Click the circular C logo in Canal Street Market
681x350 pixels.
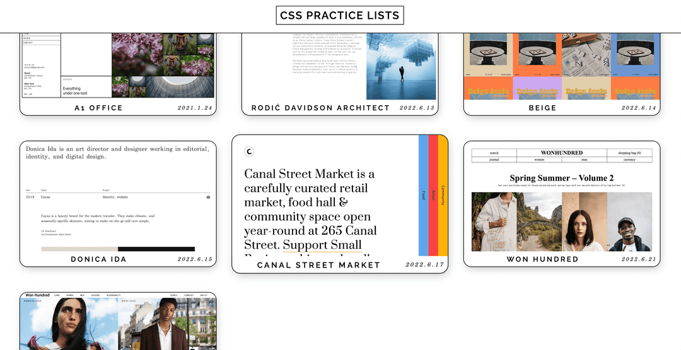pos(249,151)
